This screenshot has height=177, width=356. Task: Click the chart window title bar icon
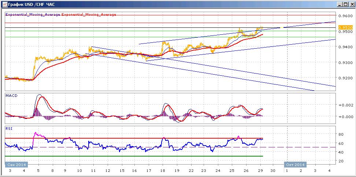(x=4, y=4)
